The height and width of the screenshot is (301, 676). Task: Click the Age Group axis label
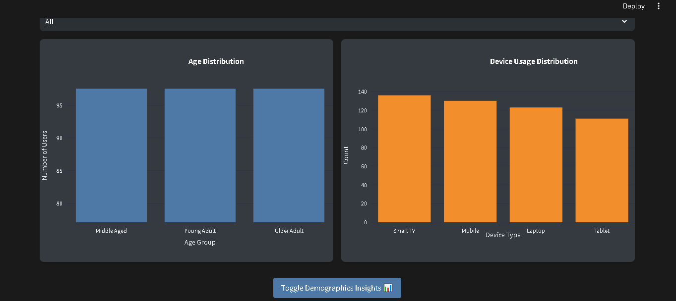point(200,242)
